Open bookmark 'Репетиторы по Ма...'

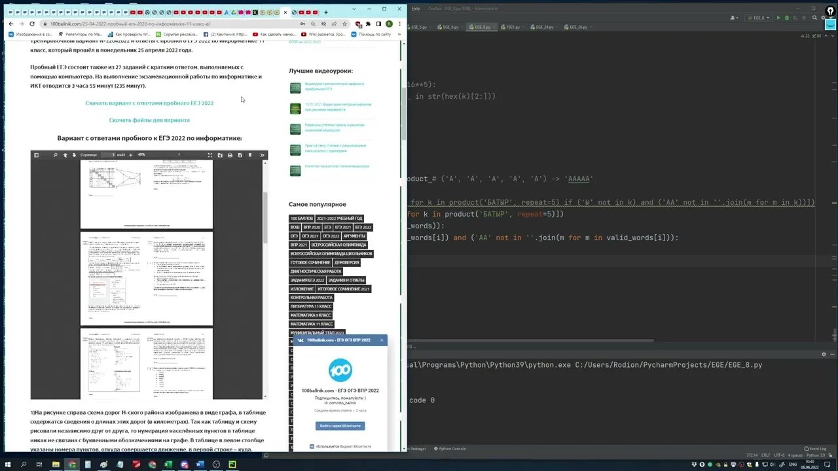click(81, 34)
